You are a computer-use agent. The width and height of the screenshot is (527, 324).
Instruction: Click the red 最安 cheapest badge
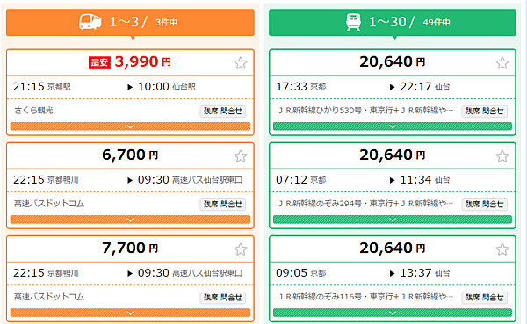pos(99,62)
